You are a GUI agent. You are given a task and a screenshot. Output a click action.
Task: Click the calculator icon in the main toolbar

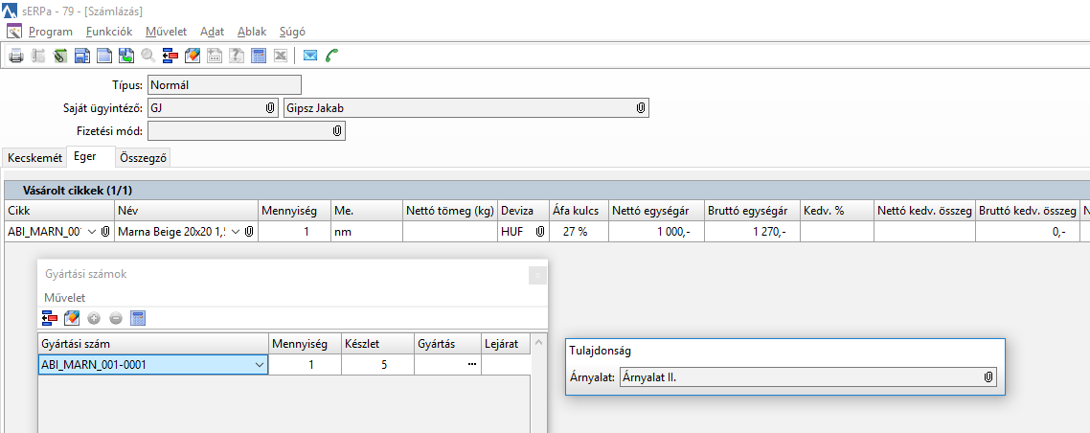point(258,56)
